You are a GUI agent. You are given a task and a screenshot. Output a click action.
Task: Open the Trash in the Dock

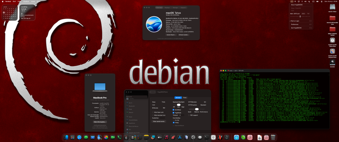point(273,137)
